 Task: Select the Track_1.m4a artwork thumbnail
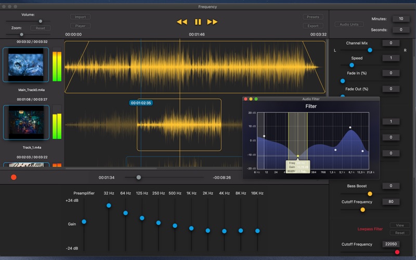tap(25, 122)
